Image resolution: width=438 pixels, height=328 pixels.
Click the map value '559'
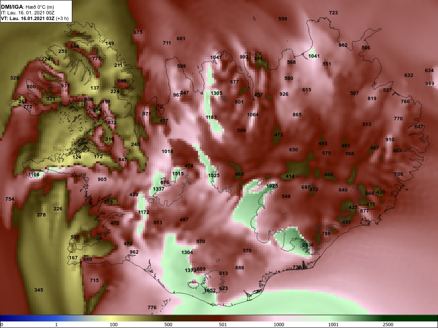[x=283, y=19]
